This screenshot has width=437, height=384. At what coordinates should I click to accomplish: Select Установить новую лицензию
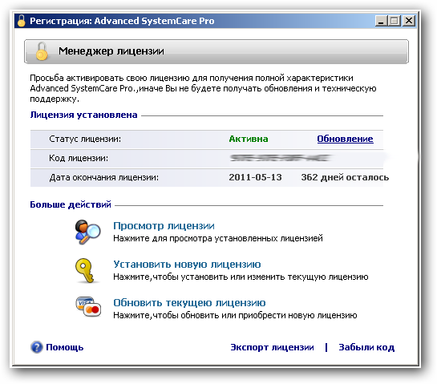pyautogui.click(x=187, y=265)
